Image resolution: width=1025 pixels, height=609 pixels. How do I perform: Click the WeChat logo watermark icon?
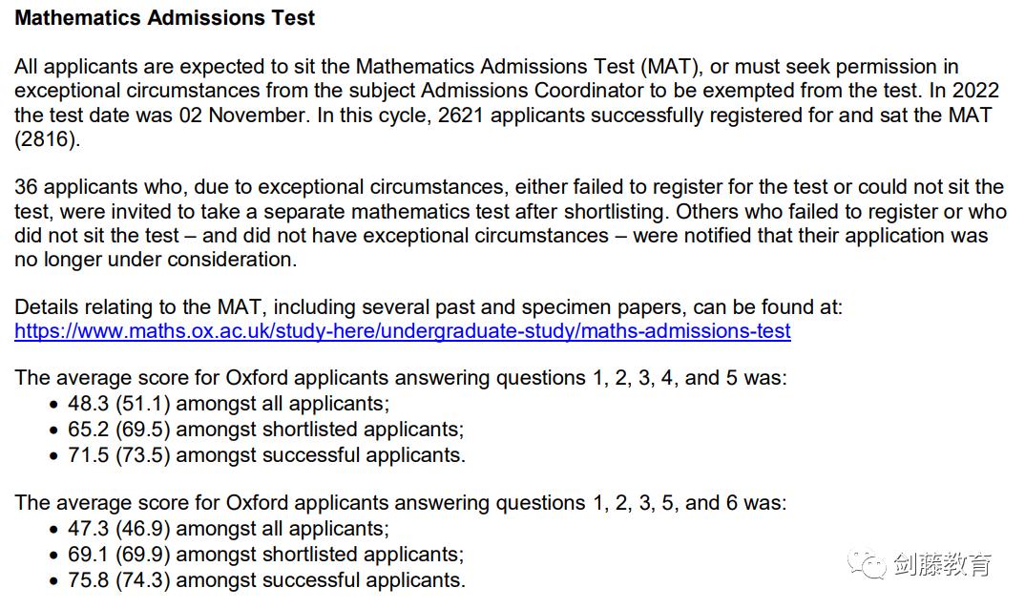coord(867,563)
